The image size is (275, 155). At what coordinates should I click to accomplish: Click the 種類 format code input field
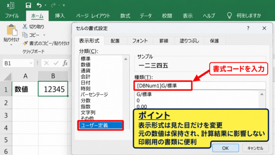pyautogui.click(x=200, y=86)
